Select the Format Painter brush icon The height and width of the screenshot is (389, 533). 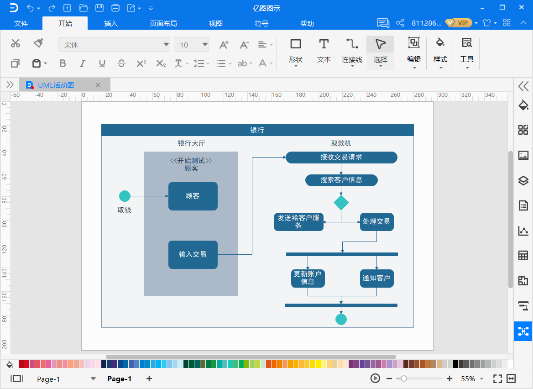pos(38,43)
